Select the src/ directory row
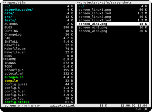The width and height of the screenshot is (152, 112). (x=39, y=17)
